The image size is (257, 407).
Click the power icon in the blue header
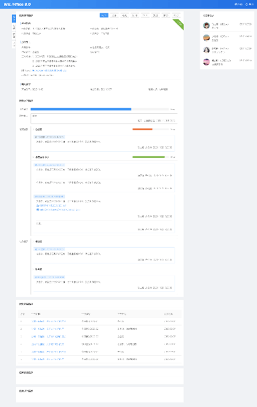[247, 5]
